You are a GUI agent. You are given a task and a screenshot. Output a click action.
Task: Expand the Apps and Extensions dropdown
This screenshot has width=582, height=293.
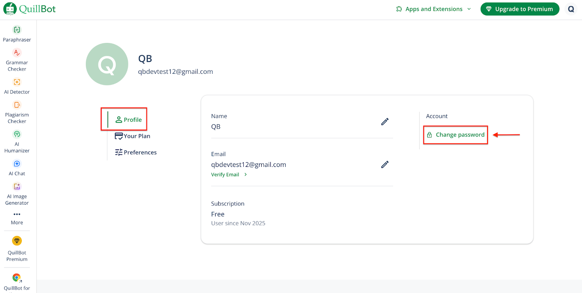pyautogui.click(x=434, y=9)
